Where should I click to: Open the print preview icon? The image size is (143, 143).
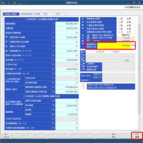(x=9, y=3)
